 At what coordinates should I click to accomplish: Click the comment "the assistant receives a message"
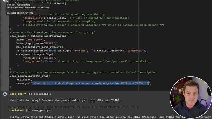point(83,72)
